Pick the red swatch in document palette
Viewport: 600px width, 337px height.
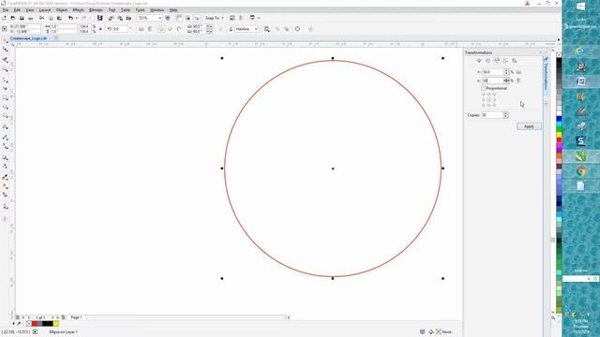pyautogui.click(x=35, y=324)
